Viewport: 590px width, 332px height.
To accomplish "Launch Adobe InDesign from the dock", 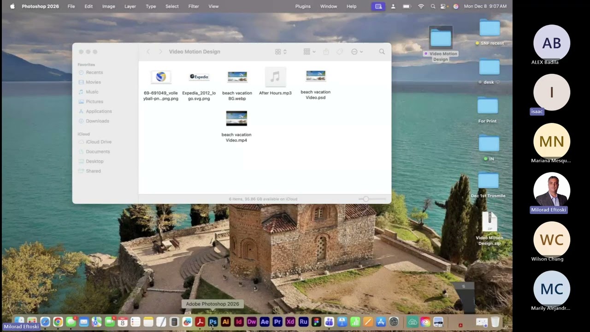I will pyautogui.click(x=238, y=322).
